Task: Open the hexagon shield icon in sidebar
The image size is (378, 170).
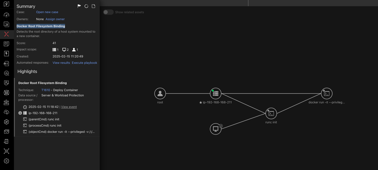Action: click(x=7, y=122)
